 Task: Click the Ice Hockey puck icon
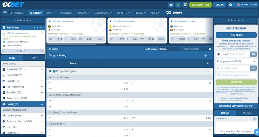coord(4,87)
